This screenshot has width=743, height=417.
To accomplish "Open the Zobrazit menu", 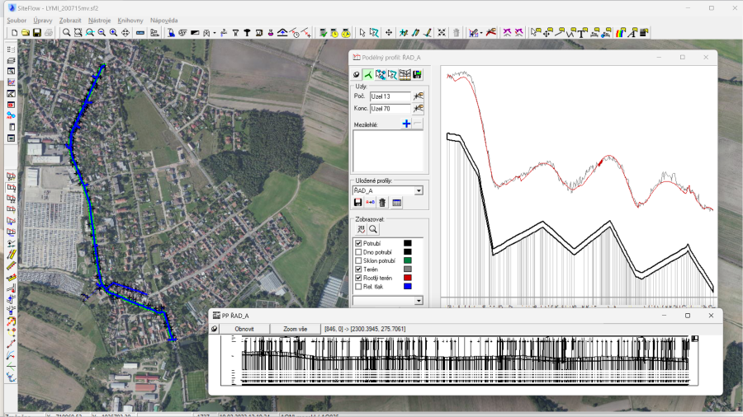I will pos(70,21).
